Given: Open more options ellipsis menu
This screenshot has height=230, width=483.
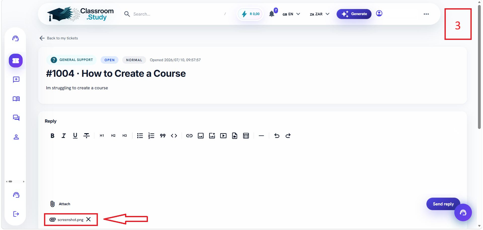Looking at the screenshot, I should pyautogui.click(x=426, y=14).
